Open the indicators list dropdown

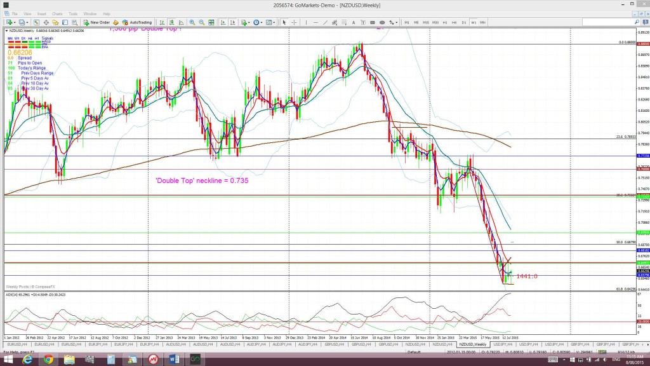pos(246,22)
